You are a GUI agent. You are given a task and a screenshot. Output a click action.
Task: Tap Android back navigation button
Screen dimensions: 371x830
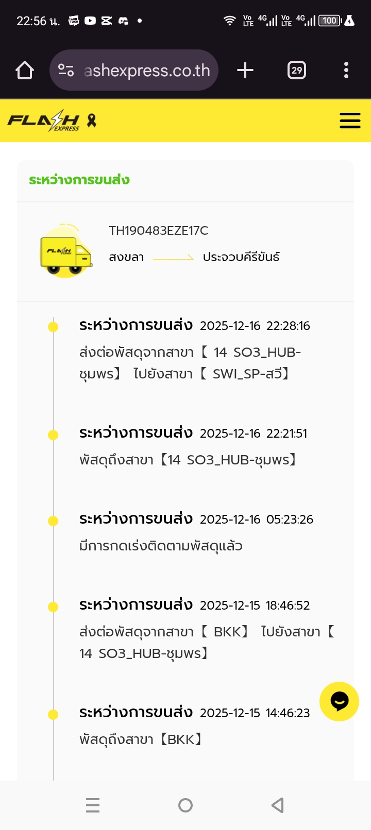tap(278, 805)
